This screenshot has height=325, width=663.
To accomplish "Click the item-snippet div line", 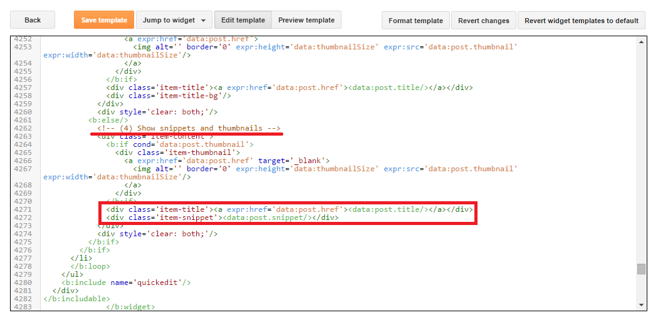I will pyautogui.click(x=222, y=217).
